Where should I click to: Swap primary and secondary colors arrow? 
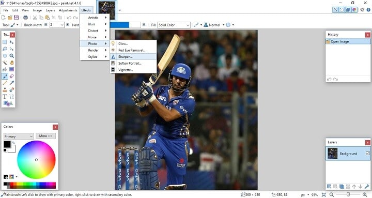14,143
